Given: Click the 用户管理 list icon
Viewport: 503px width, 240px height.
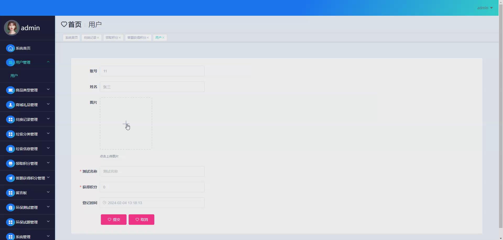Looking at the screenshot, I should [10, 62].
